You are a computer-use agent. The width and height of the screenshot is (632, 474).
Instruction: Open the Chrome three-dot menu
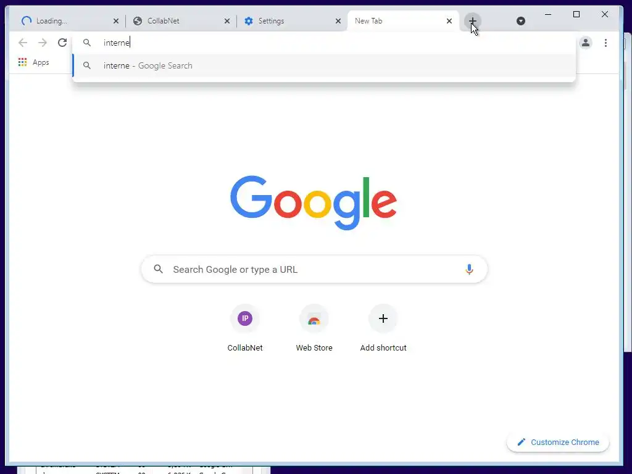pos(605,43)
